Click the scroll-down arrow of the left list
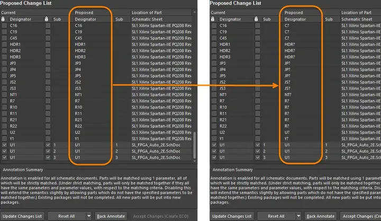 194,161
